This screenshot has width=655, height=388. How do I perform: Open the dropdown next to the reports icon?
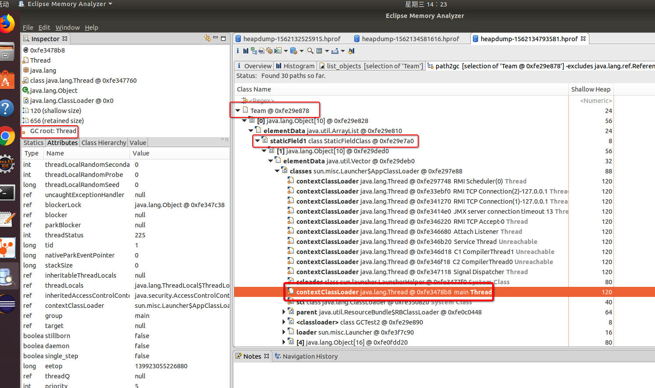pyautogui.click(x=286, y=51)
